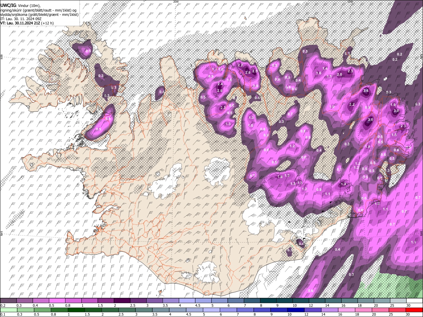Click the '15W' longitude label

[350, 2]
